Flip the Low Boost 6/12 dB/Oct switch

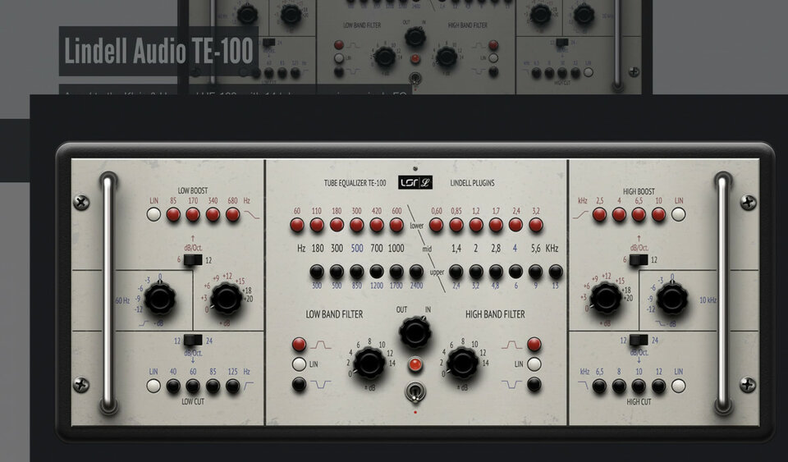(193, 259)
